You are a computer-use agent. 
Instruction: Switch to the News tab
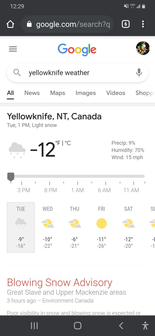coord(32,93)
